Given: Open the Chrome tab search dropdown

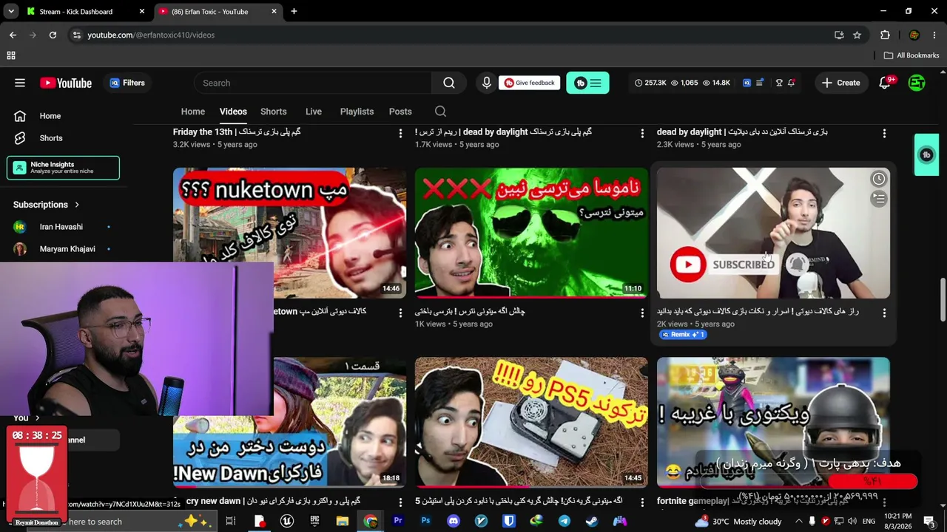Looking at the screenshot, I should 11,11.
